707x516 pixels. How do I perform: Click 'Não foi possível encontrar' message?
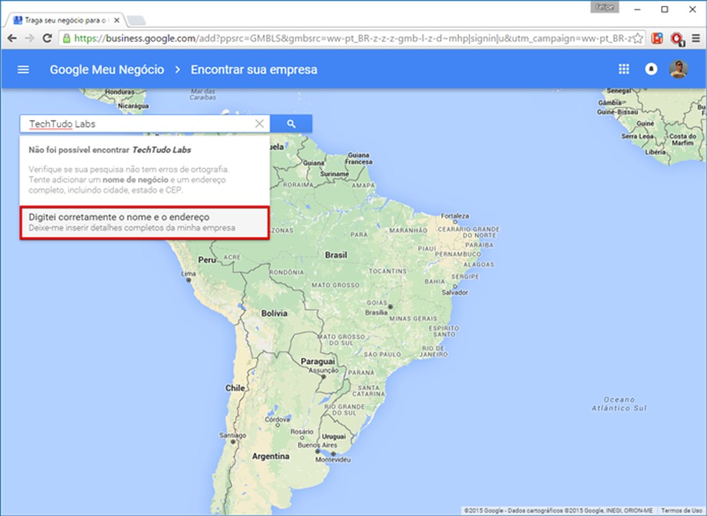click(110, 149)
